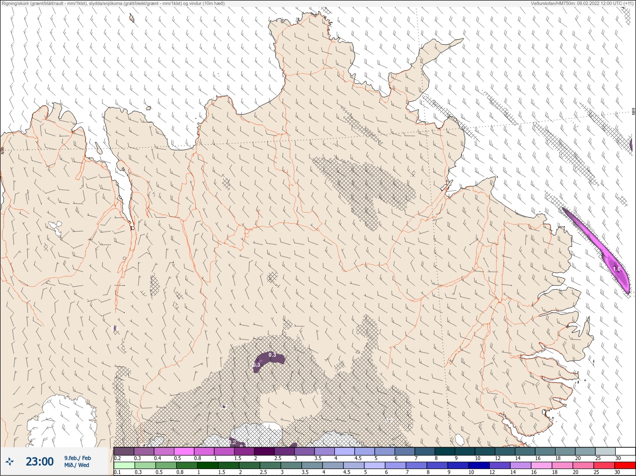
Task: Click the '0.2' precipitation label near the south coast
Action: click(232, 442)
